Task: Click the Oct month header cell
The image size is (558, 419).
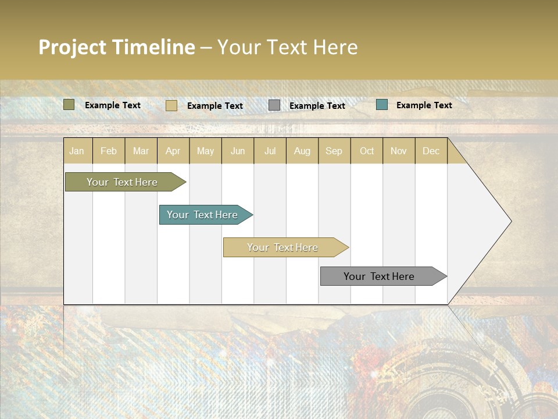Action: 367,151
